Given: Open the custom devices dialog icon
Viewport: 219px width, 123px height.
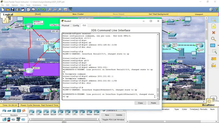Looking at the screenshot, I should [70, 9].
